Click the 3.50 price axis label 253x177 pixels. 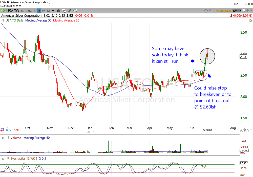click(243, 32)
